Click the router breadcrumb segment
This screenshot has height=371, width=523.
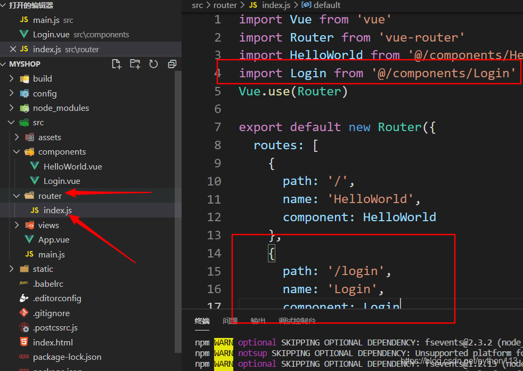225,5
